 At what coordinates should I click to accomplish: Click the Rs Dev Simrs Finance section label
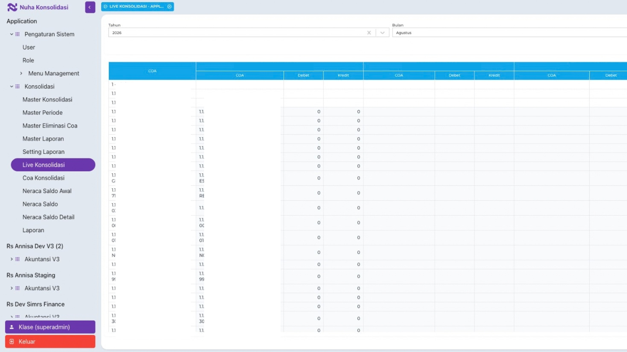(x=36, y=304)
